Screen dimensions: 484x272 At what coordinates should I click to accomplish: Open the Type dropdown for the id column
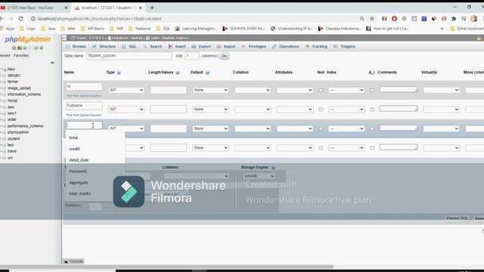pyautogui.click(x=126, y=90)
